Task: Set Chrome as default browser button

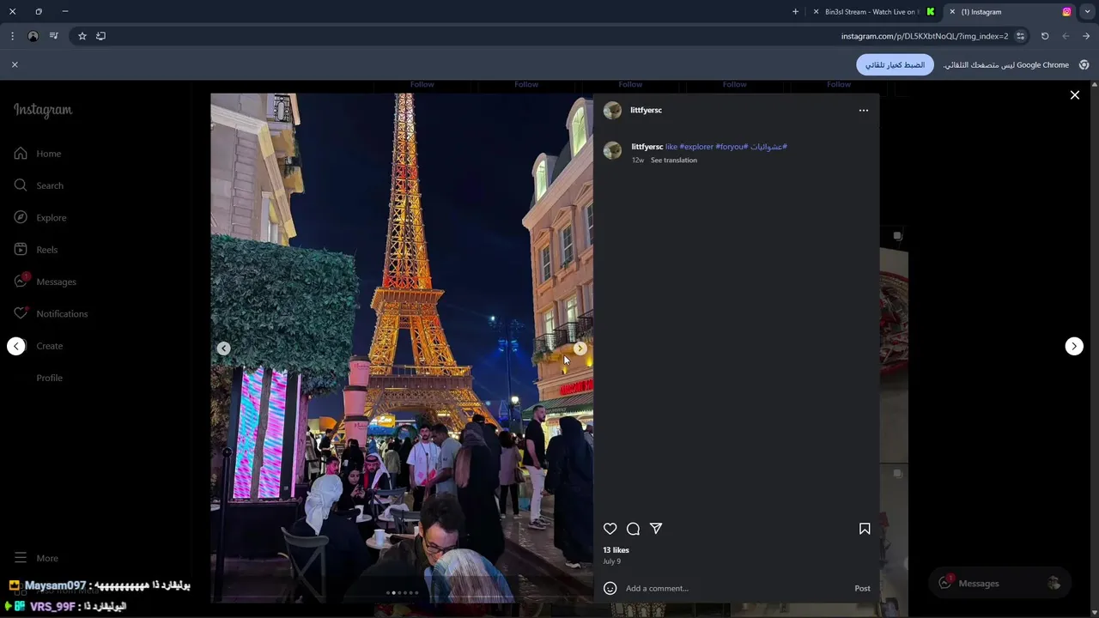Action: (895, 65)
